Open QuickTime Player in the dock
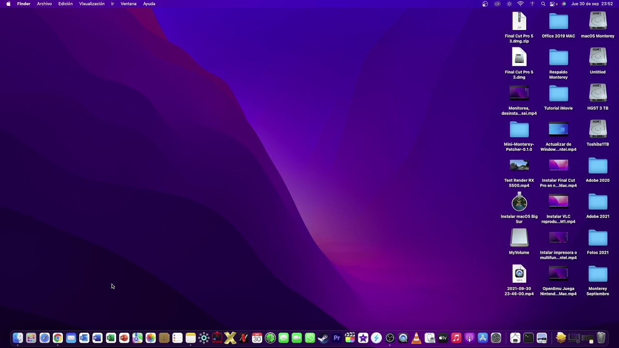The height and width of the screenshot is (348, 619). [403, 338]
